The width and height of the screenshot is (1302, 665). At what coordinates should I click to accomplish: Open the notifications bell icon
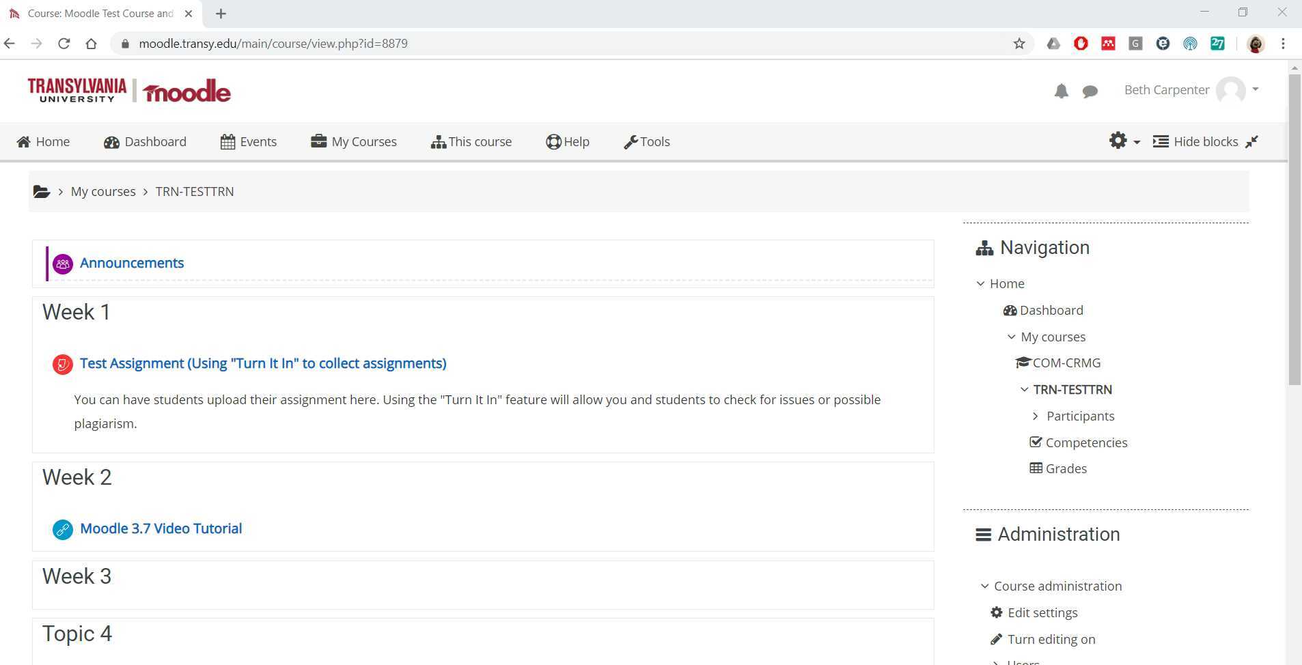click(x=1060, y=90)
